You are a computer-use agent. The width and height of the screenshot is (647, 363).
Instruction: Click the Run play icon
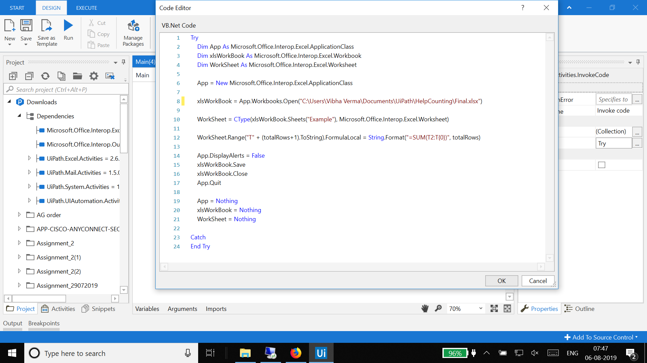(x=68, y=26)
